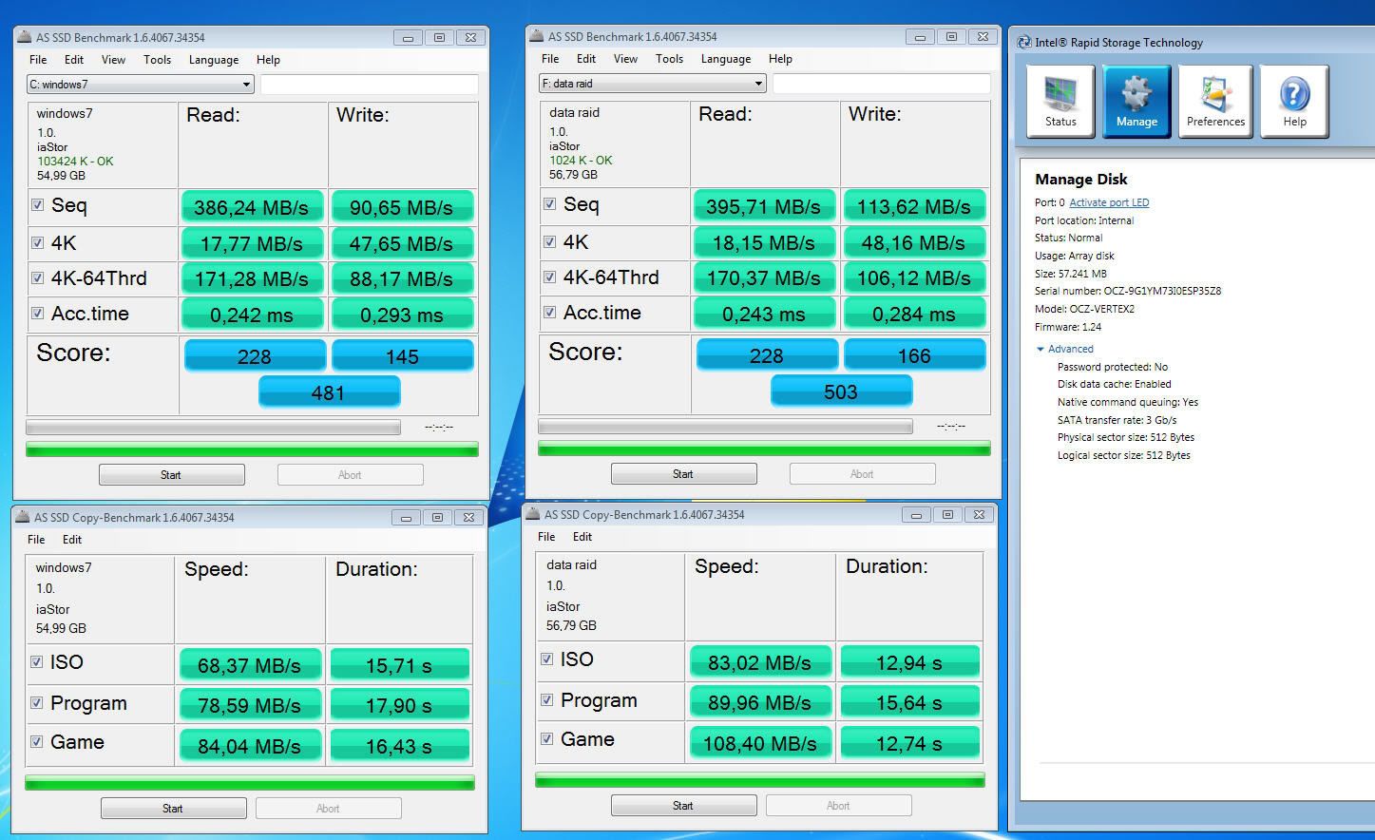
Task: Open Edit menu in the windows7 Copy-Benchmark window
Action: (72, 540)
